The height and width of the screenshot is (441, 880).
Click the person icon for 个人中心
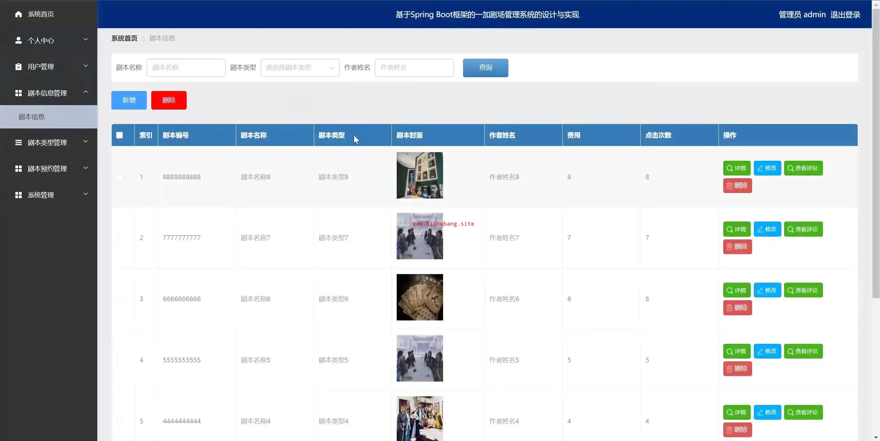click(19, 41)
